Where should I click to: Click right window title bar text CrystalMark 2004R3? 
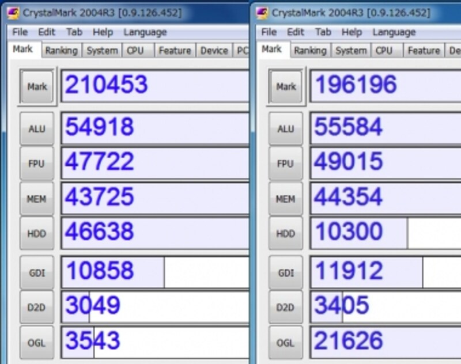pos(318,13)
